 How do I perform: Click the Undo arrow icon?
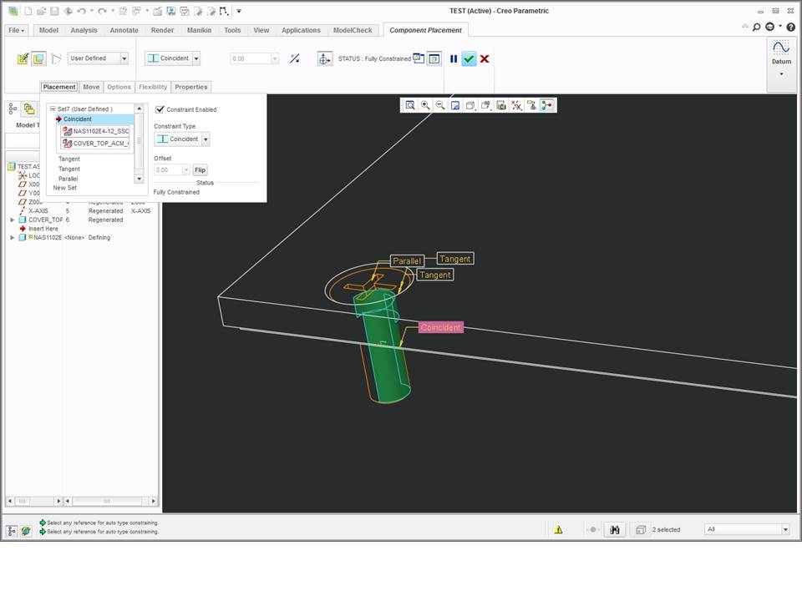click(81, 11)
